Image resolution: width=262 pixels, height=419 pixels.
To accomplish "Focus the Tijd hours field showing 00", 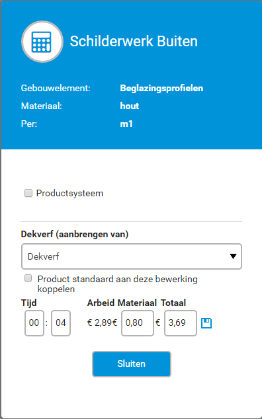I will pyautogui.click(x=34, y=323).
